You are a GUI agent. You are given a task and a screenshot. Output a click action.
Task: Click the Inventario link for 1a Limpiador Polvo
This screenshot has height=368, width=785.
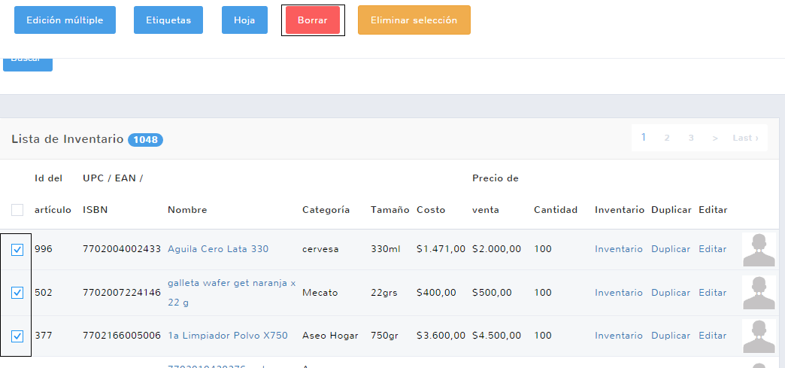619,336
